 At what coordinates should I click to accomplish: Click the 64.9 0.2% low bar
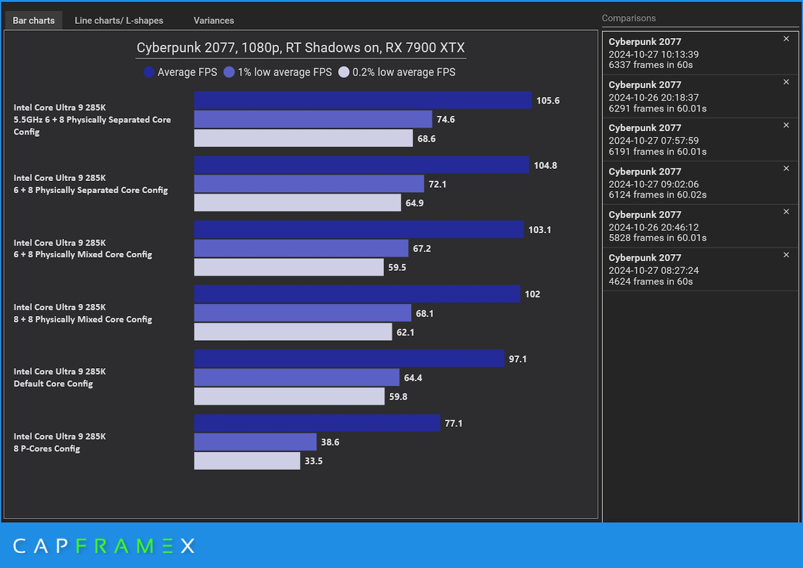coord(297,202)
